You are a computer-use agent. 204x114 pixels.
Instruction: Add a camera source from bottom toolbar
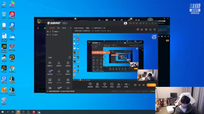point(97,85)
